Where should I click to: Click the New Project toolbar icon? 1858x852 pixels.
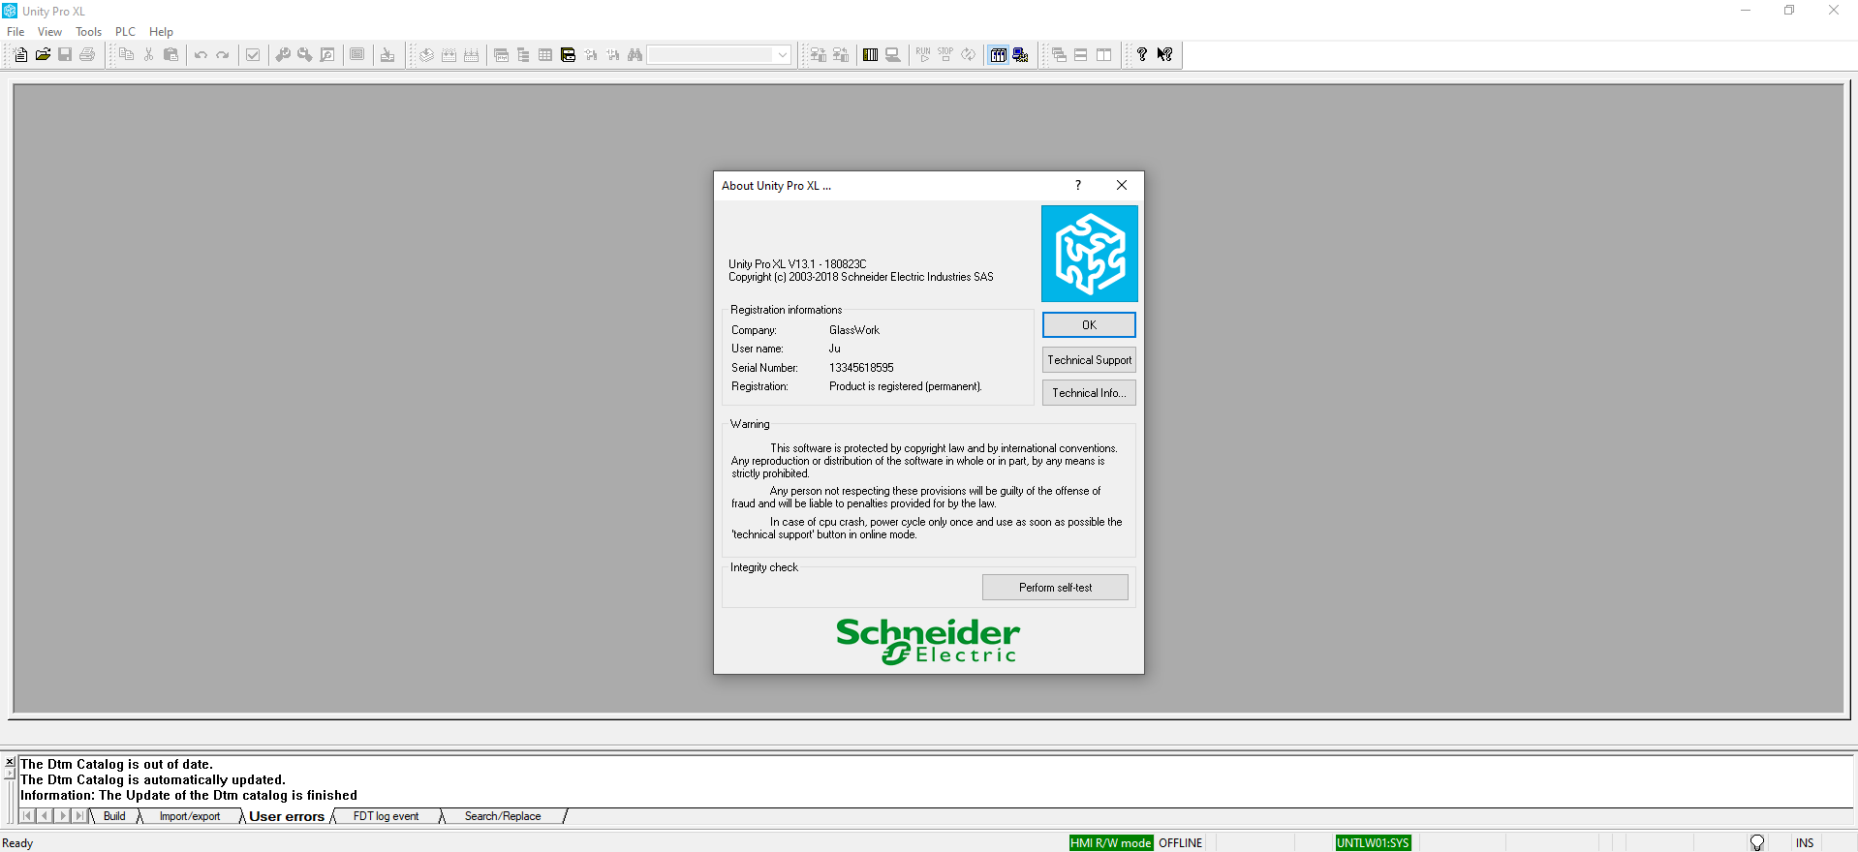[x=20, y=55]
